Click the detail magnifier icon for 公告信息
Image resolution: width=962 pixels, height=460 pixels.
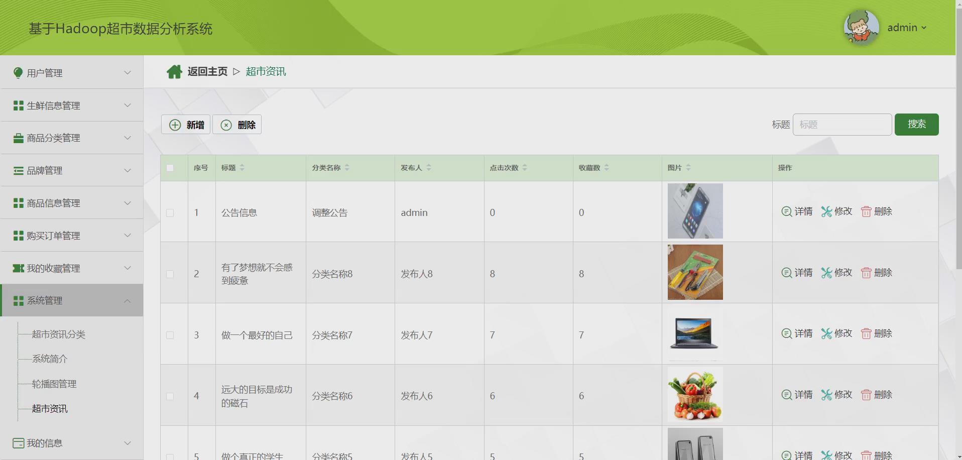click(787, 211)
